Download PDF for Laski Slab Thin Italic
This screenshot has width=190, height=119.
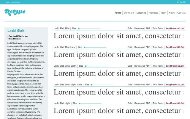pos(142,47)
